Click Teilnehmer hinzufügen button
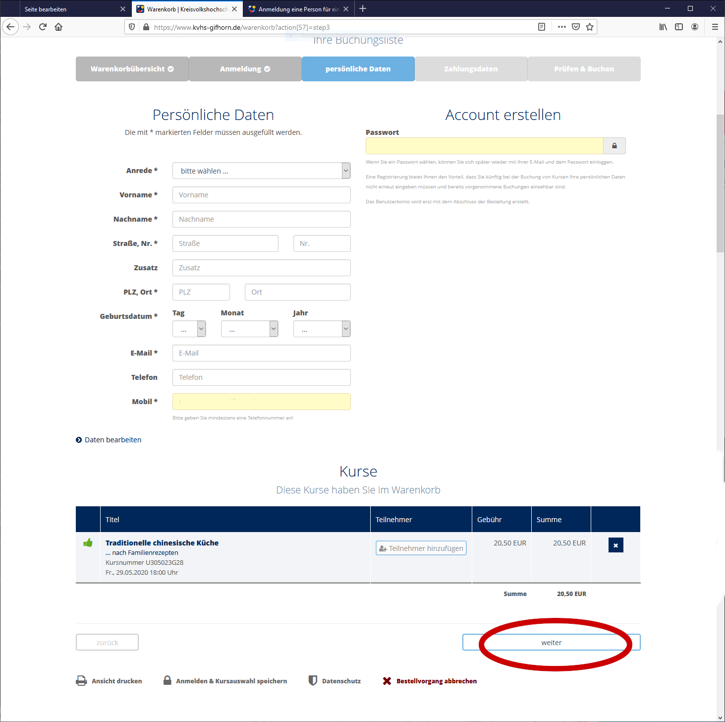 [x=421, y=548]
